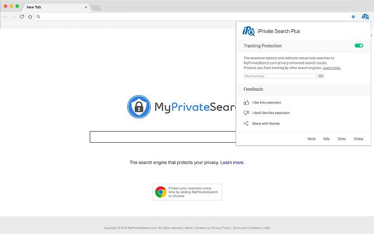Click the green macOS fullscreen button
The width and height of the screenshot is (374, 234).
click(17, 6)
